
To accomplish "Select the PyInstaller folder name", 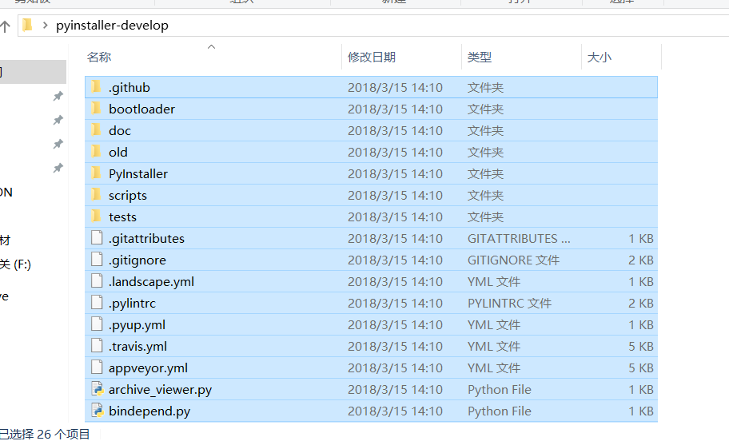I will coord(138,174).
